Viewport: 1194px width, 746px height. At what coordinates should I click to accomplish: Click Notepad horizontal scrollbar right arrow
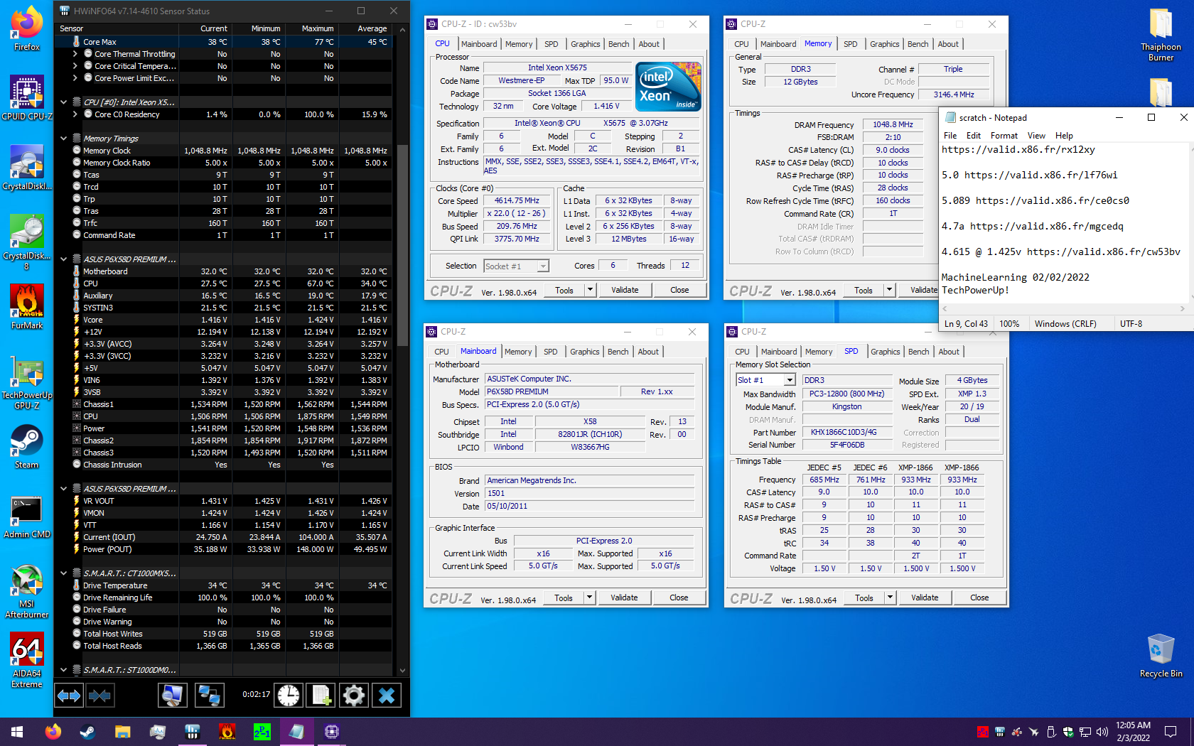click(x=1182, y=308)
